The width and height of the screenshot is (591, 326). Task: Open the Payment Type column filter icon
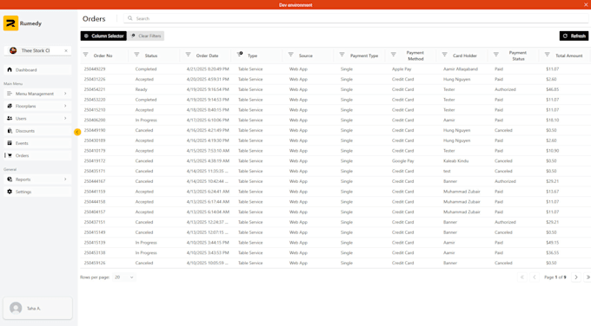coord(342,55)
